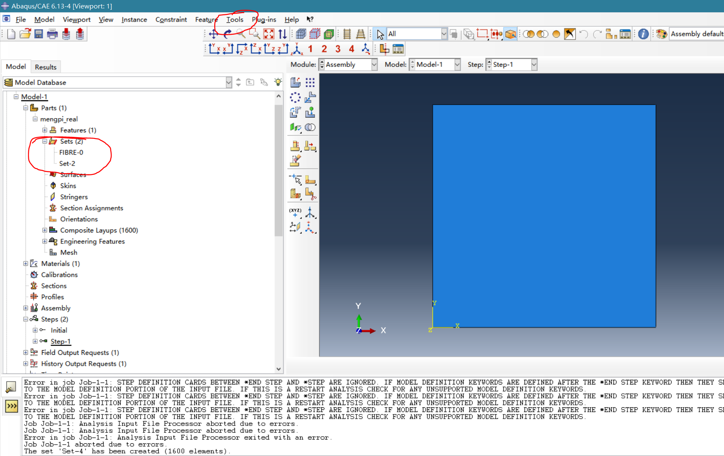Open Step-1 in the model tree
Image resolution: width=724 pixels, height=456 pixels.
(x=61, y=341)
